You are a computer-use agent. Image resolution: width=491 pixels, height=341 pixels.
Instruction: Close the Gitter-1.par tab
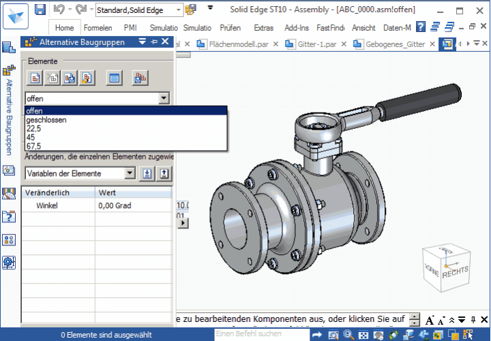coord(344,44)
